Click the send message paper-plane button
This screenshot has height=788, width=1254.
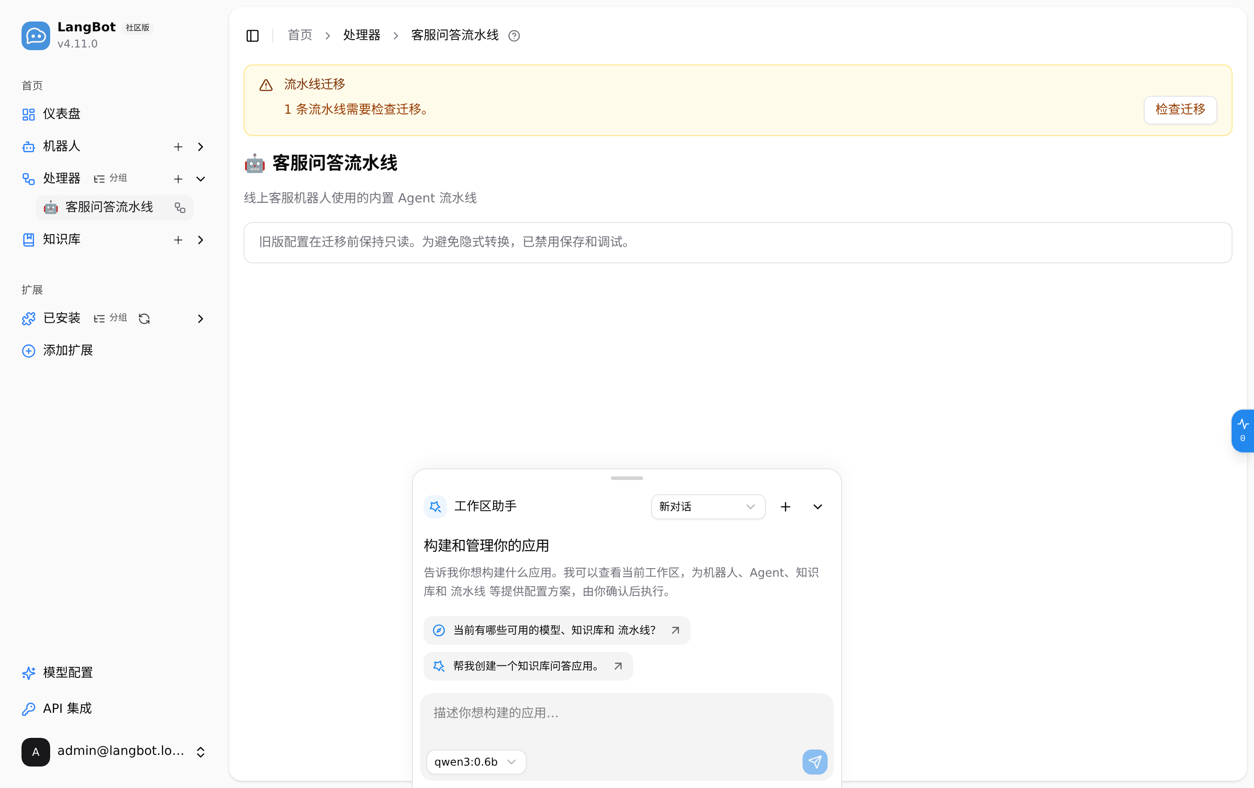point(815,762)
